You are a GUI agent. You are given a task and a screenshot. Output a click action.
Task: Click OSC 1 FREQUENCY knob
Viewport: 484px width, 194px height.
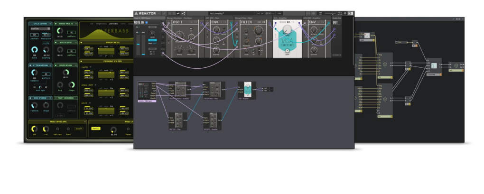pyautogui.click(x=180, y=36)
